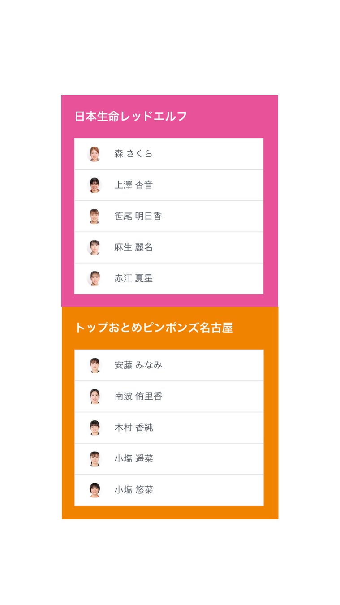Open player name 森 さくら
This screenshot has height=605, width=340.
tap(133, 154)
